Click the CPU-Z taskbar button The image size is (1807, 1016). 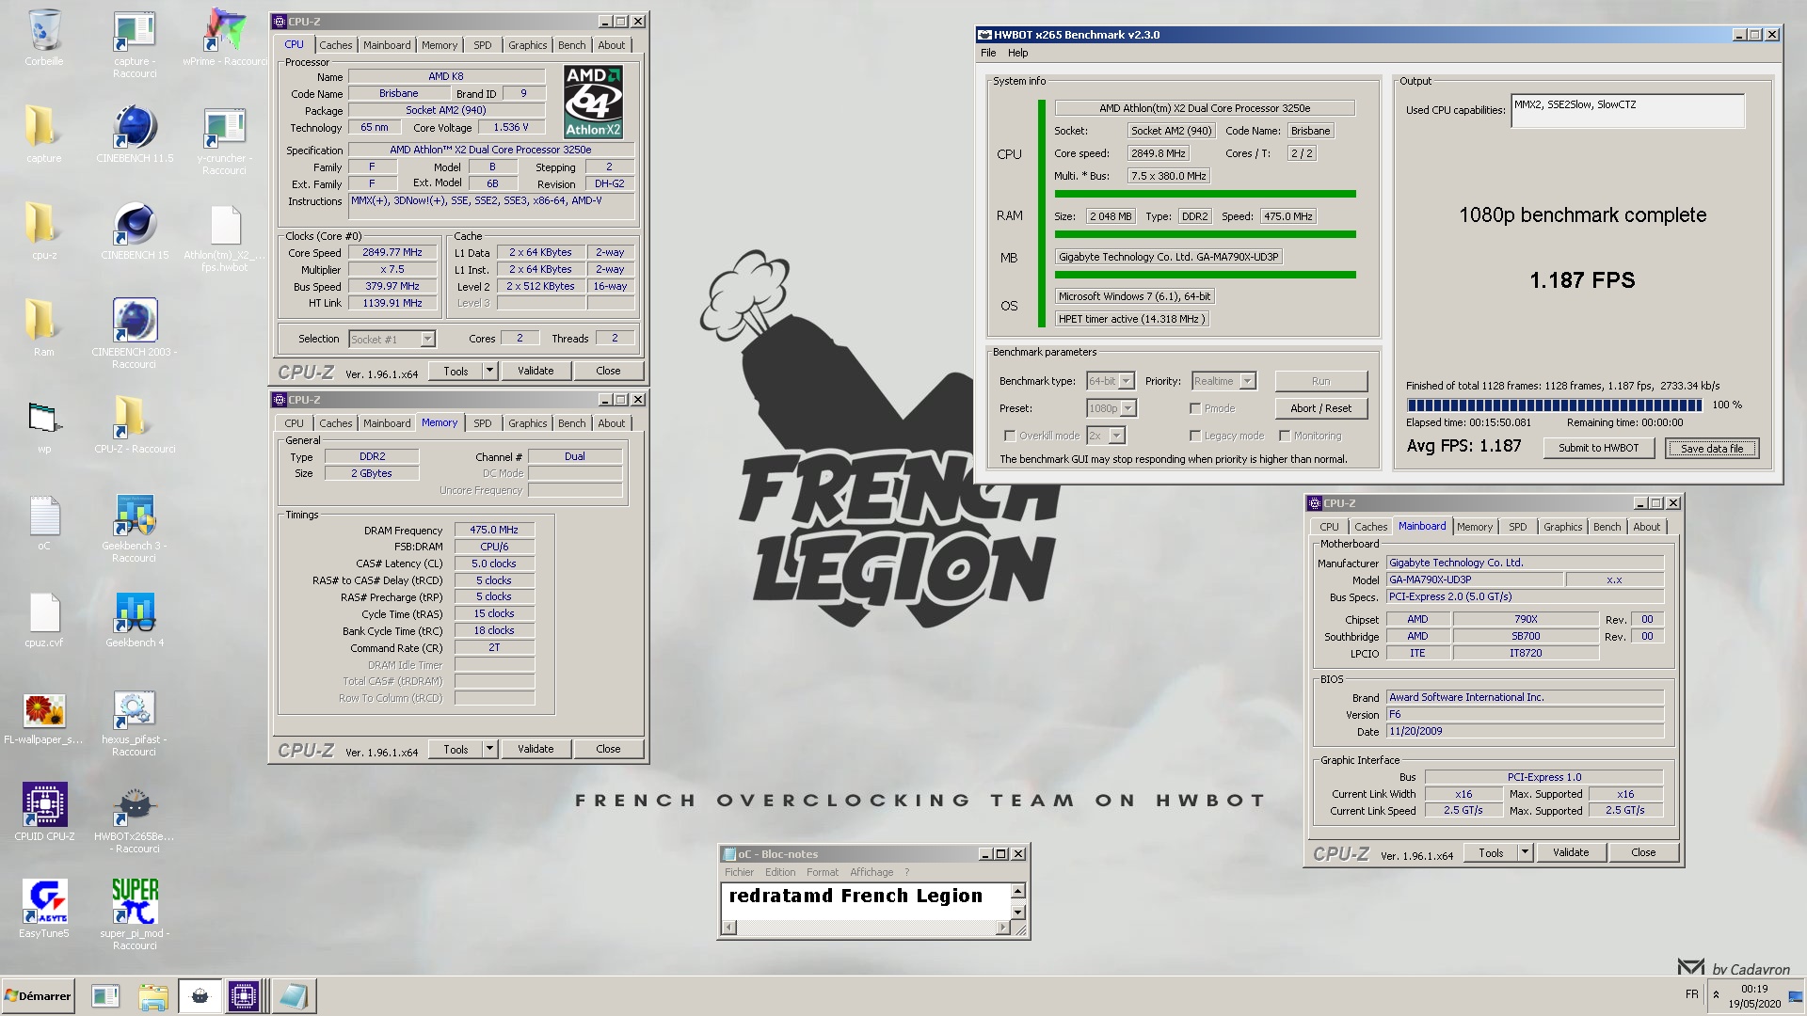click(244, 996)
